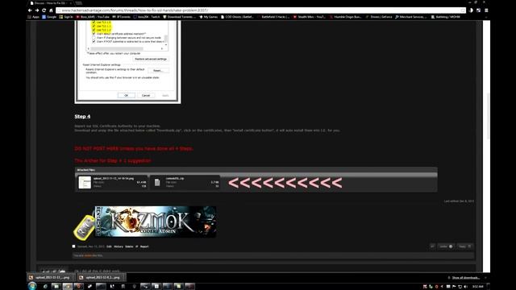The image size is (516, 290).
Task: Click the post Delete link
Action: point(129,246)
